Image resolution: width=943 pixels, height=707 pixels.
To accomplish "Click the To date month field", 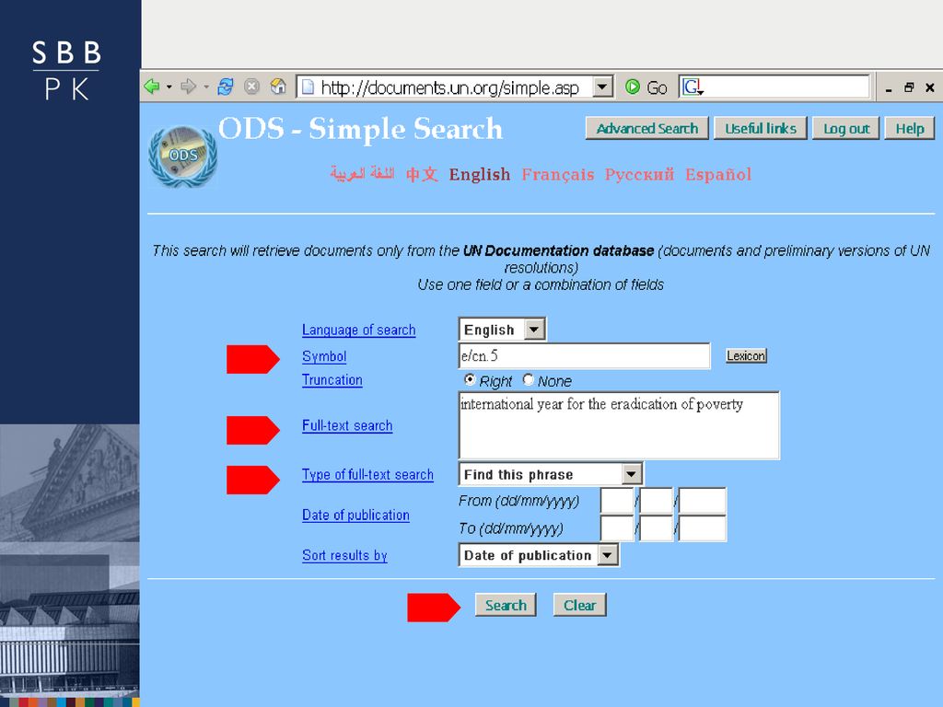I will pyautogui.click(x=656, y=528).
